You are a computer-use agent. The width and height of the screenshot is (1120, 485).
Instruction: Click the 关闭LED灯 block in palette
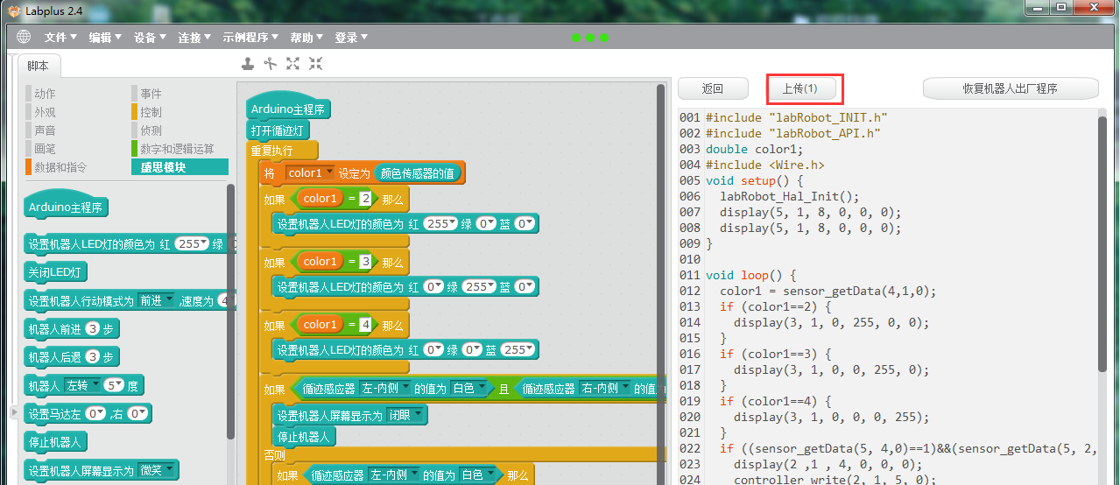point(57,272)
